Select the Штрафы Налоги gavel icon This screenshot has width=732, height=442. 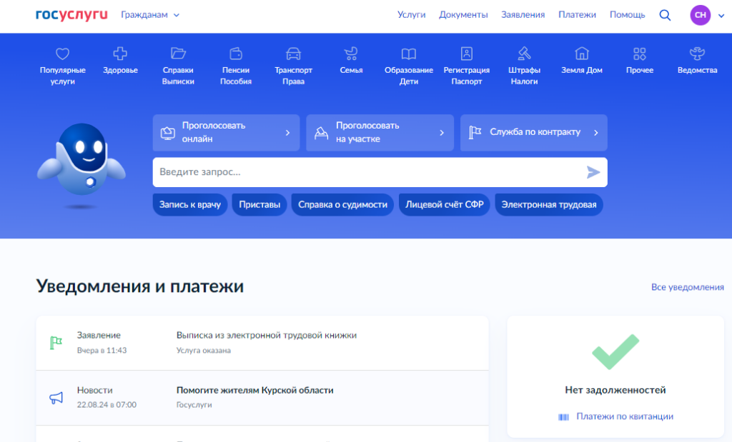pyautogui.click(x=524, y=54)
